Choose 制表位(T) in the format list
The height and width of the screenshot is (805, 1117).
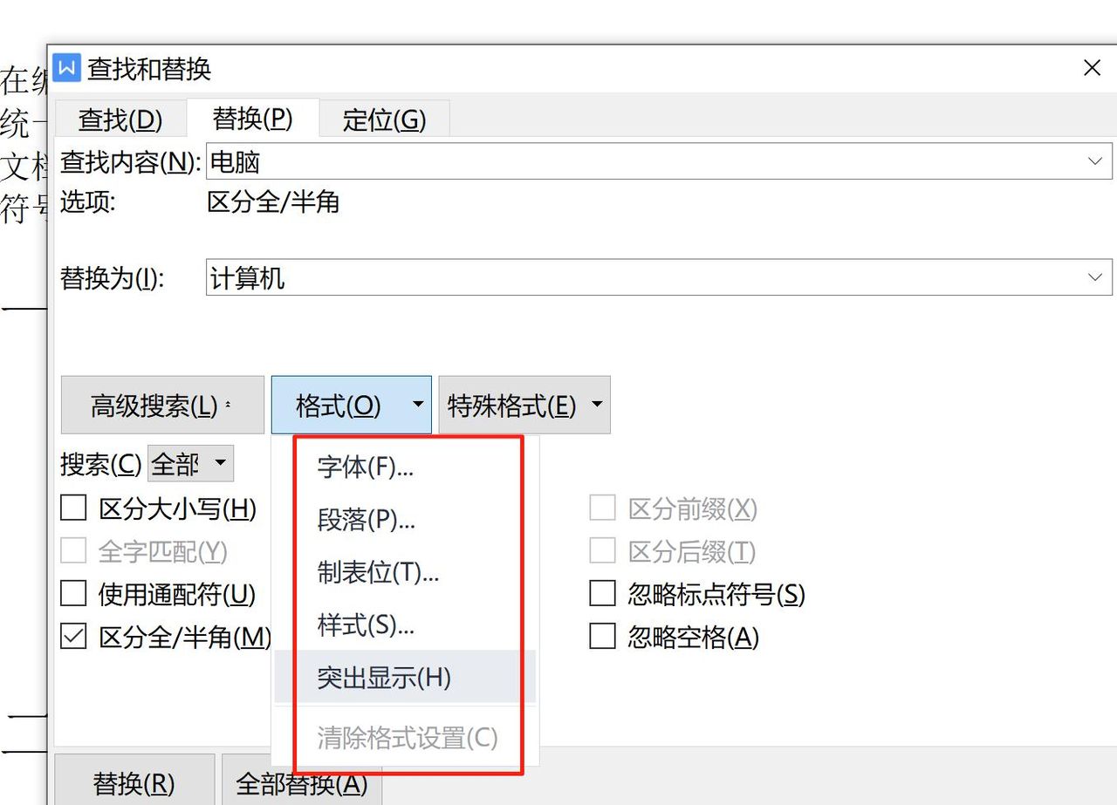375,573
